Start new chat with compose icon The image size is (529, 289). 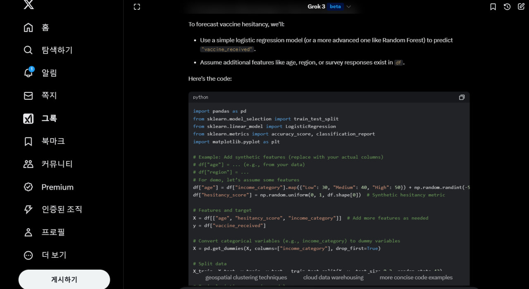(521, 7)
